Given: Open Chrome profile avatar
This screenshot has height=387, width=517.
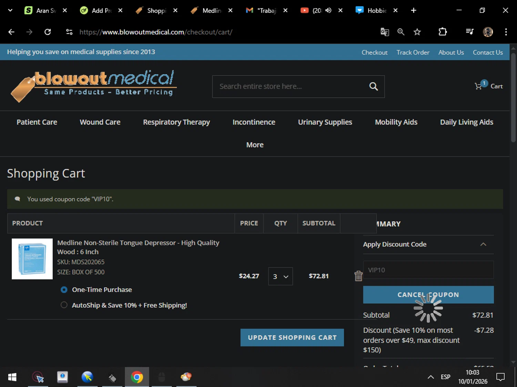Looking at the screenshot, I should (488, 32).
